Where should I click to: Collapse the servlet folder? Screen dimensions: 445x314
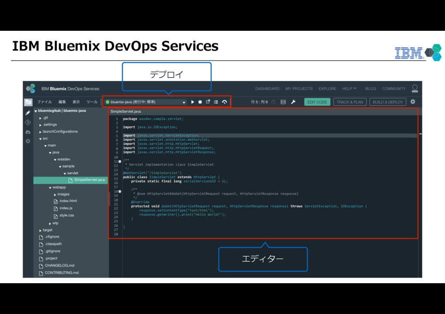coord(65,173)
